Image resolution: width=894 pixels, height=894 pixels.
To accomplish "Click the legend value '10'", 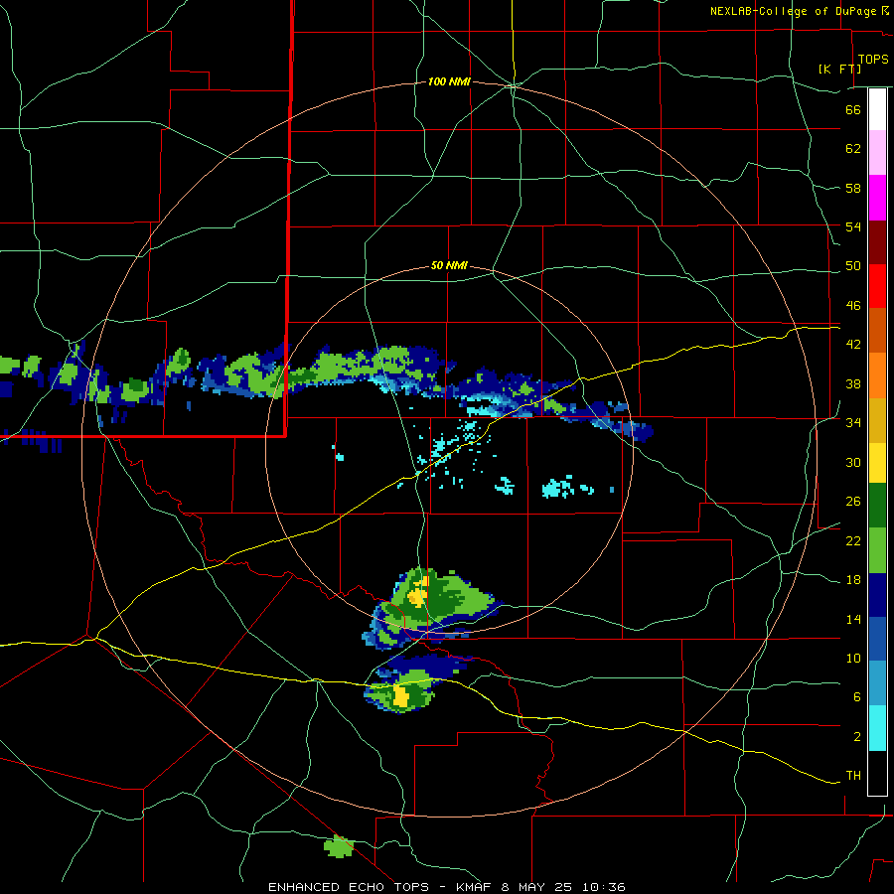I will click(x=853, y=658).
